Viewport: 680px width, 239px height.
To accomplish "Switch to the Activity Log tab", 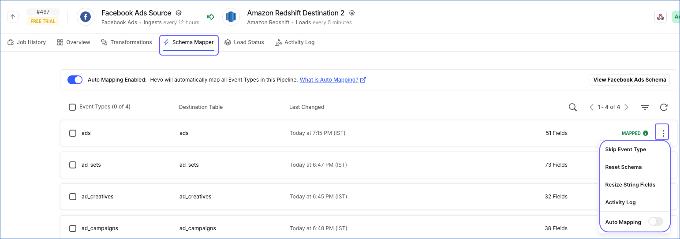I will coord(295,42).
